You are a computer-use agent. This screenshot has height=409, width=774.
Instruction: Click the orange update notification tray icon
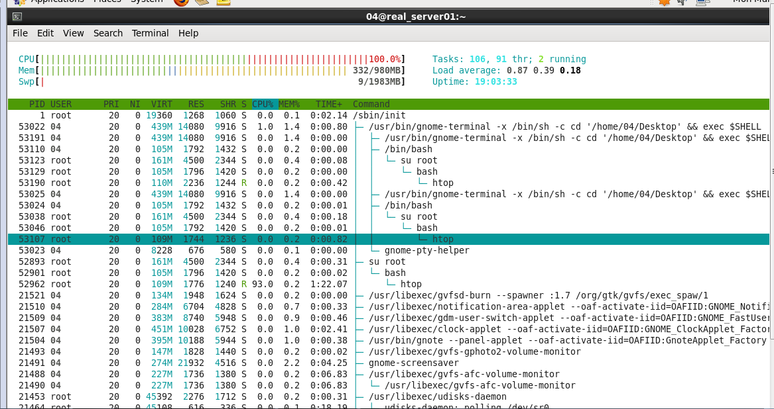(x=665, y=1)
